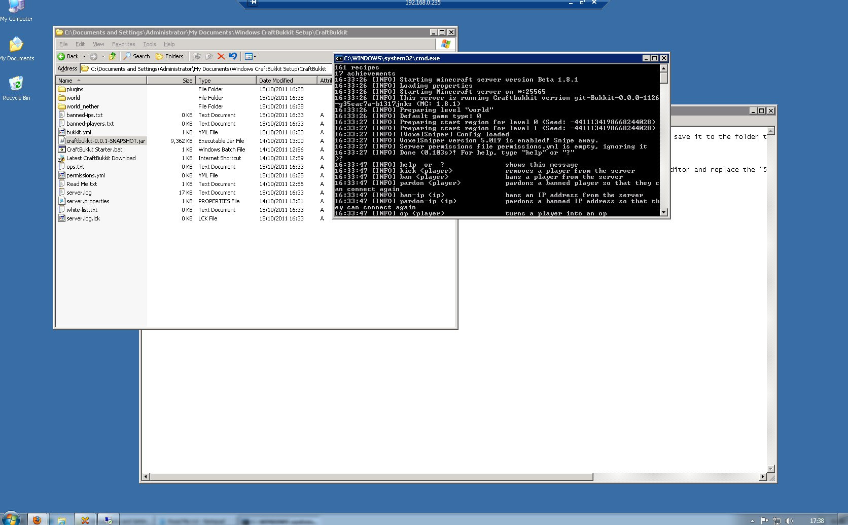848x525 pixels.
Task: Open the Remote Desktop taskbar icon
Action: [108, 520]
